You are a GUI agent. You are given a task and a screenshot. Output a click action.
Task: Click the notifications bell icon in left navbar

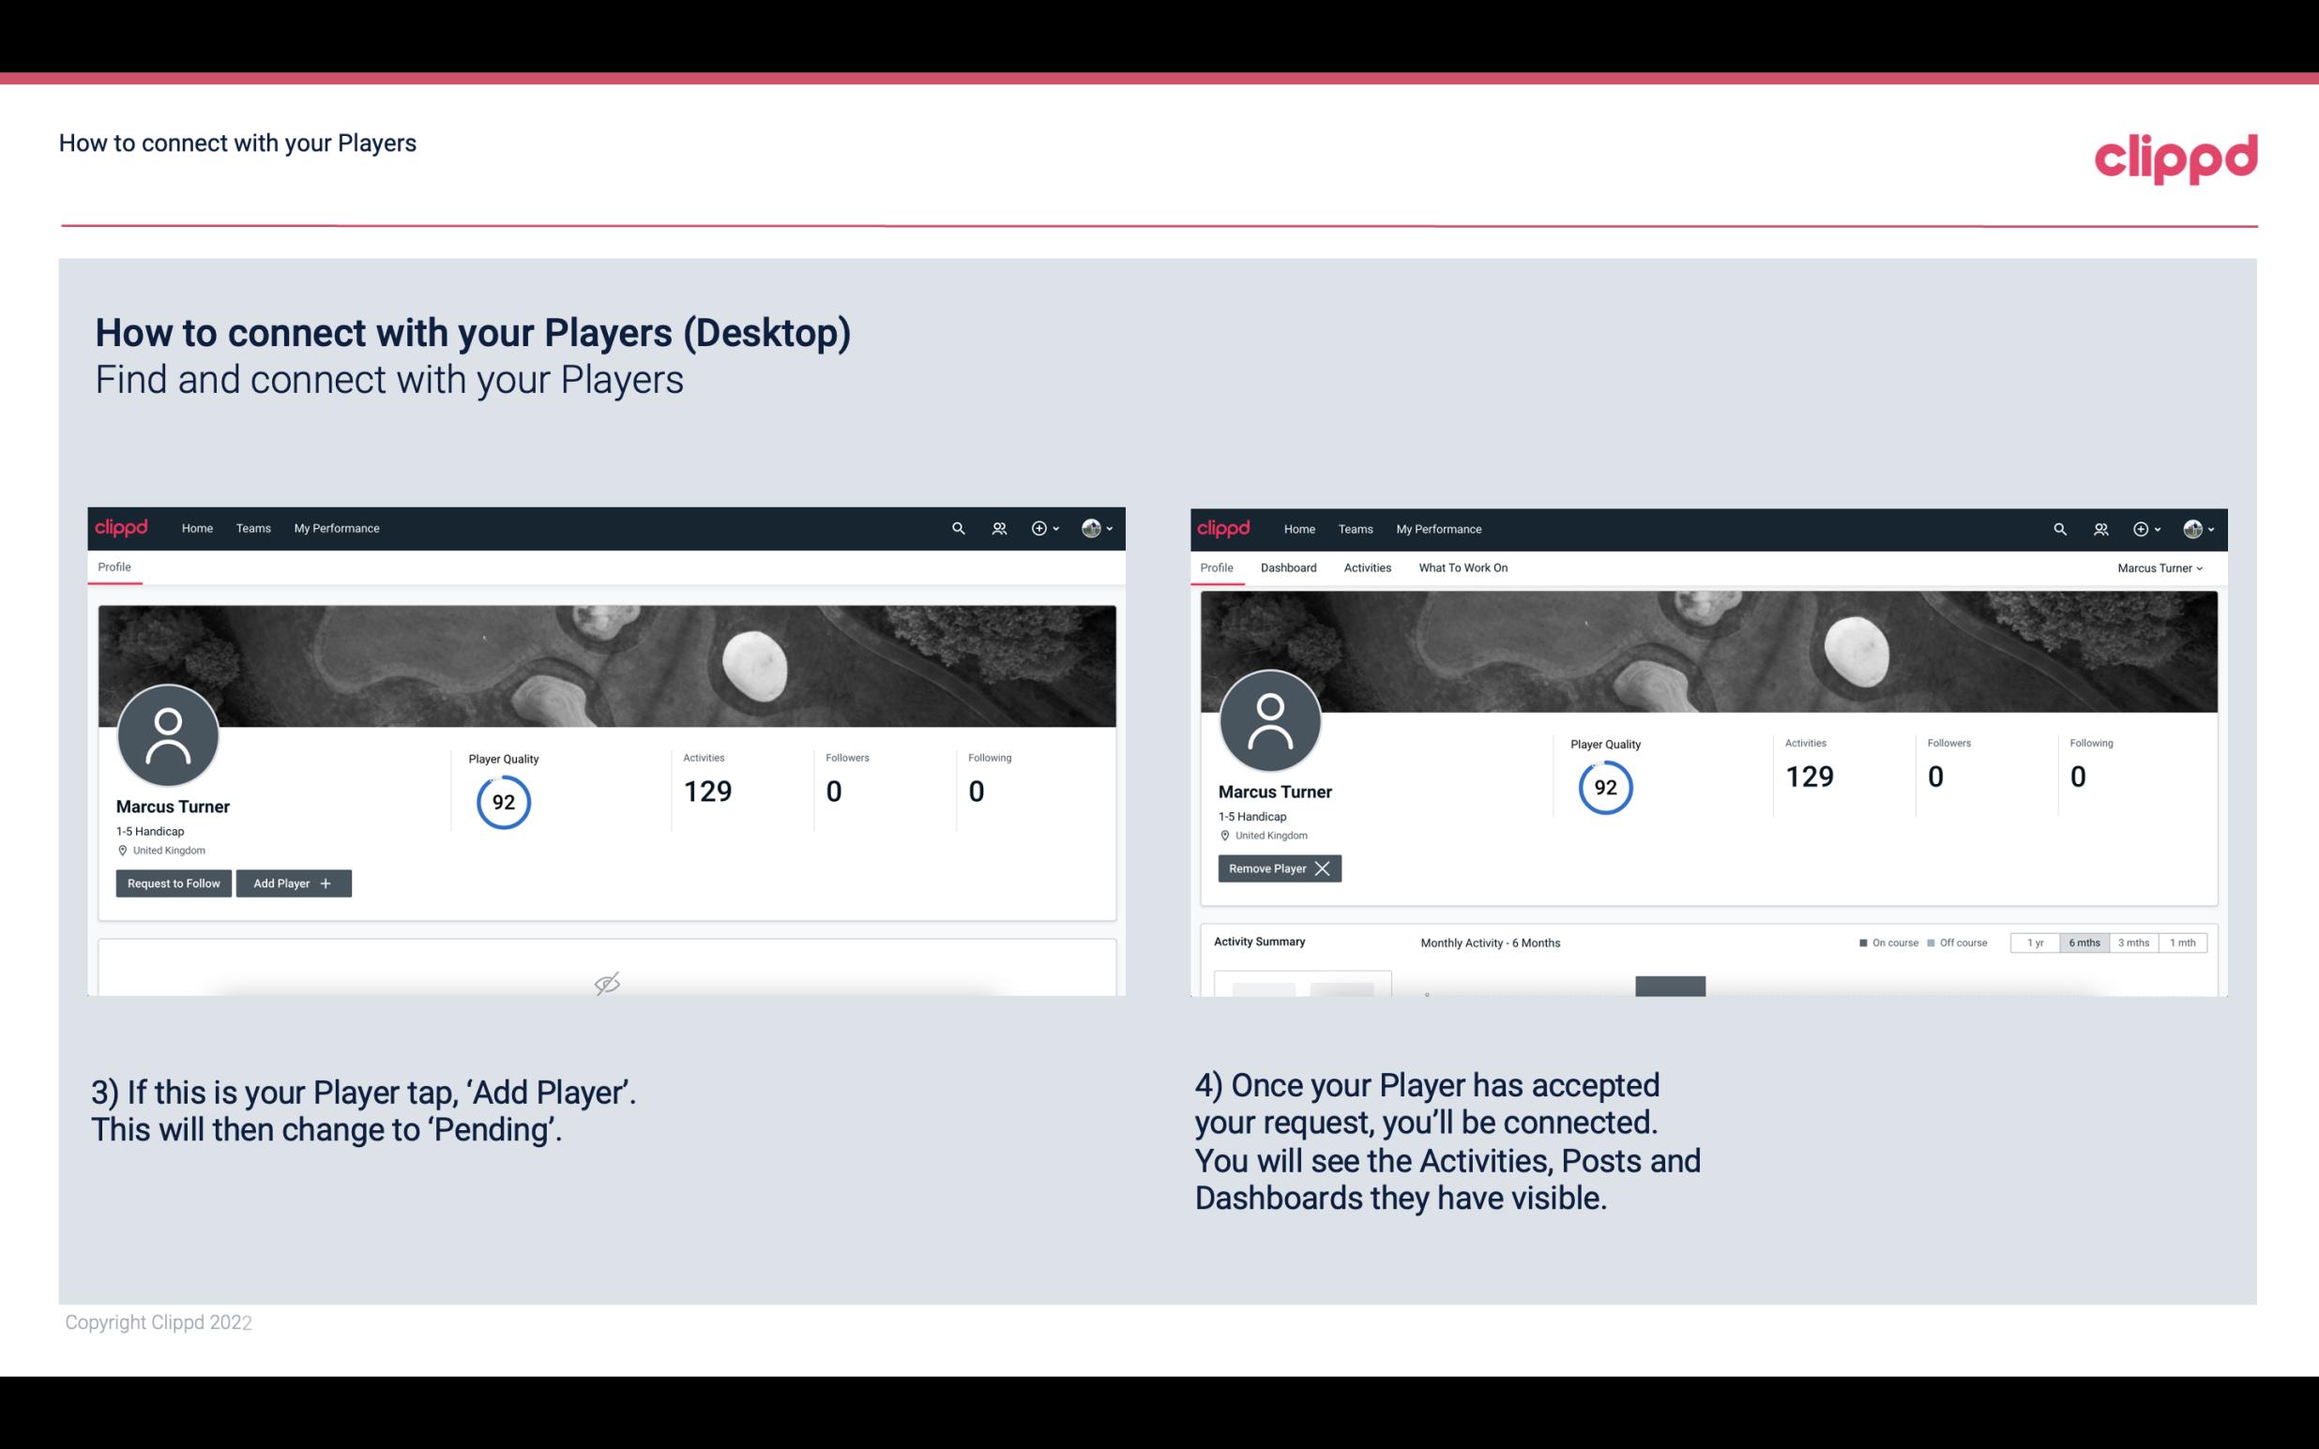[996, 527]
